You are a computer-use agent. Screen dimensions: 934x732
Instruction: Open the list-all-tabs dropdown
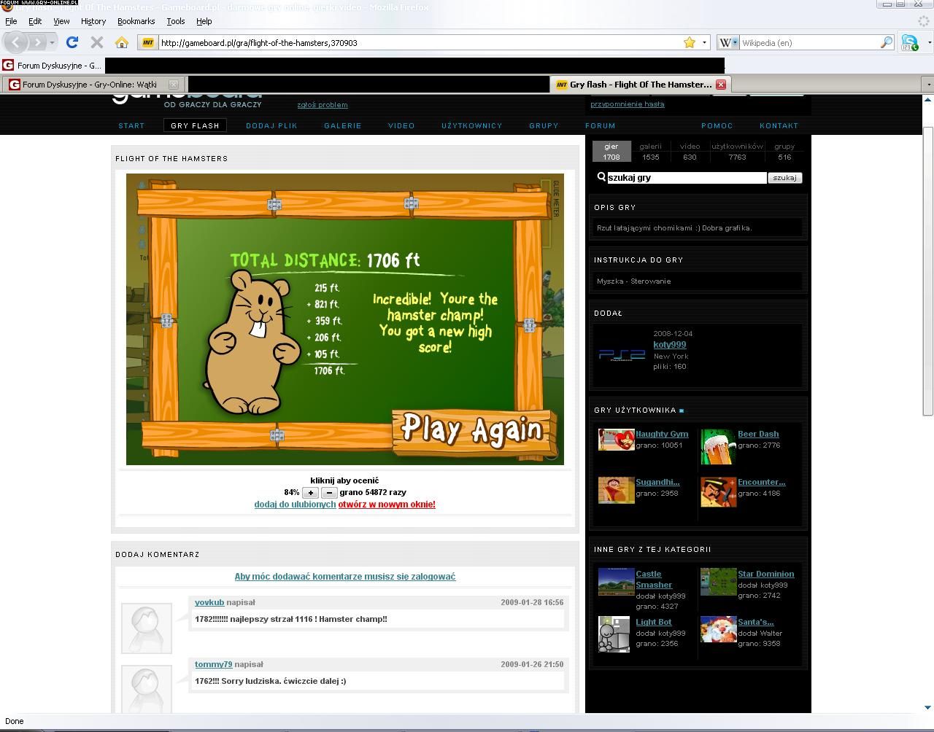click(x=928, y=85)
